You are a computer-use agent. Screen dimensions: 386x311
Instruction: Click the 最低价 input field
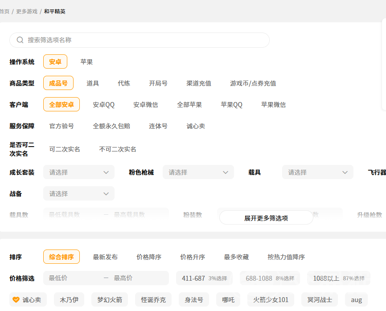(x=74, y=278)
